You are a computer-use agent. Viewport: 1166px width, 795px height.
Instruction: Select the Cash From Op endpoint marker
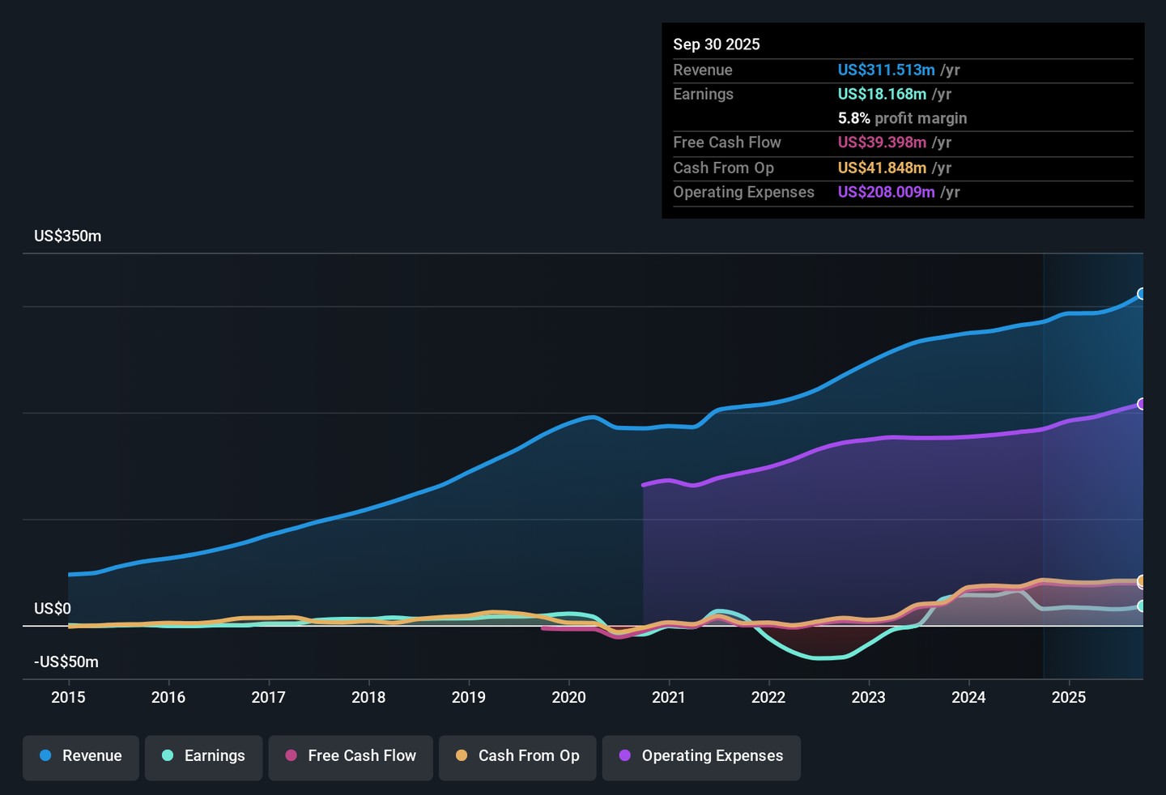[1142, 580]
